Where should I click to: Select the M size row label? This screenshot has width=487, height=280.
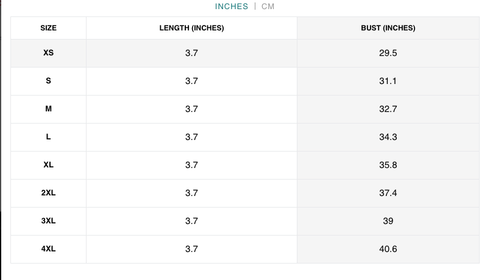(49, 109)
